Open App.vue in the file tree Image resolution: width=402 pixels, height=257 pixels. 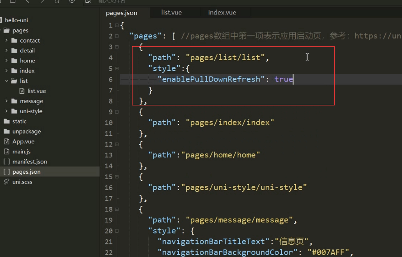[x=24, y=141]
